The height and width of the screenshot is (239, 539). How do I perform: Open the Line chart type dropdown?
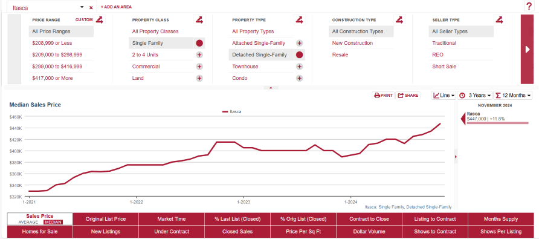pos(444,96)
